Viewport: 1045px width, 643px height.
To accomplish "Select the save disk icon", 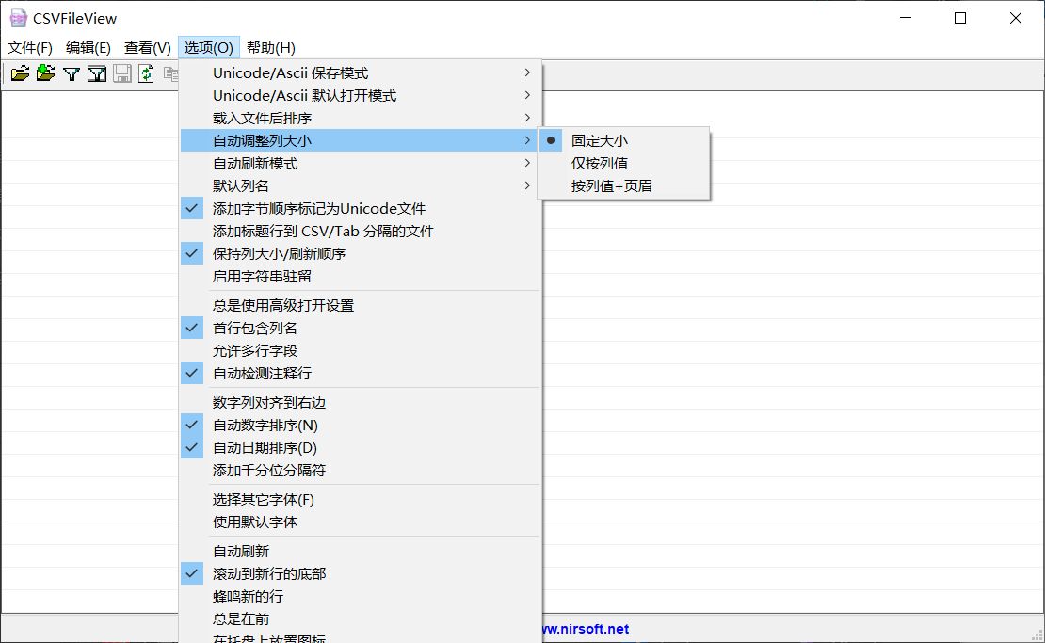I will coord(121,72).
